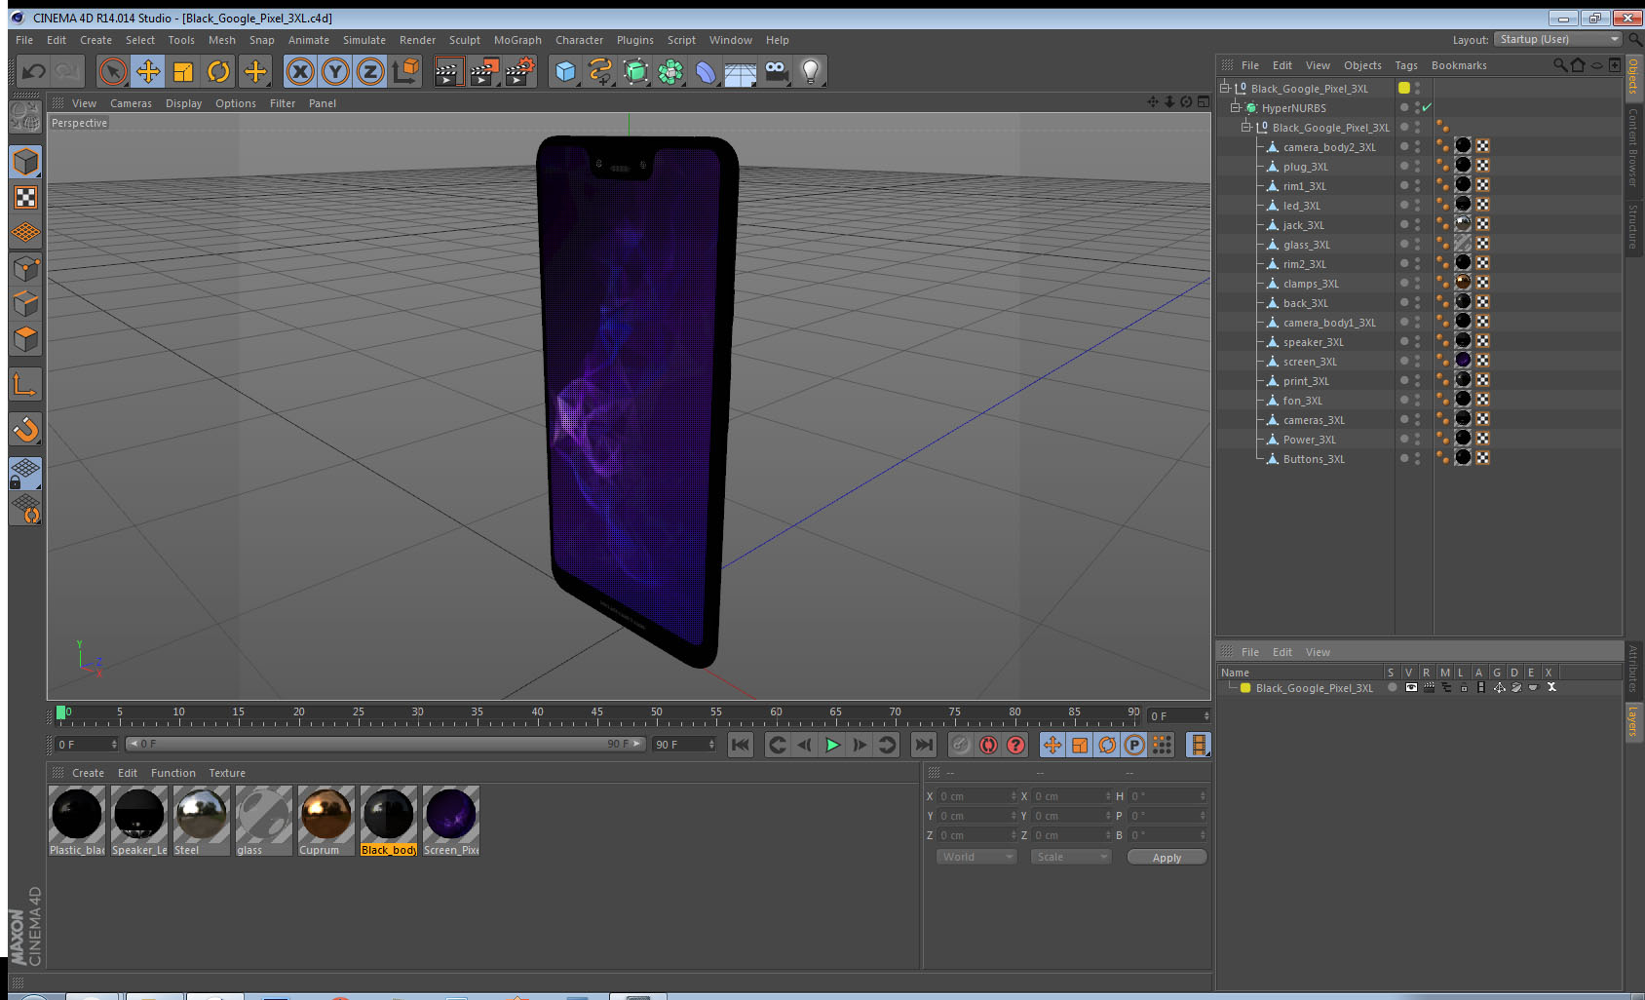The image size is (1645, 1000).
Task: Open the spline tools icon
Action: [x=600, y=71]
